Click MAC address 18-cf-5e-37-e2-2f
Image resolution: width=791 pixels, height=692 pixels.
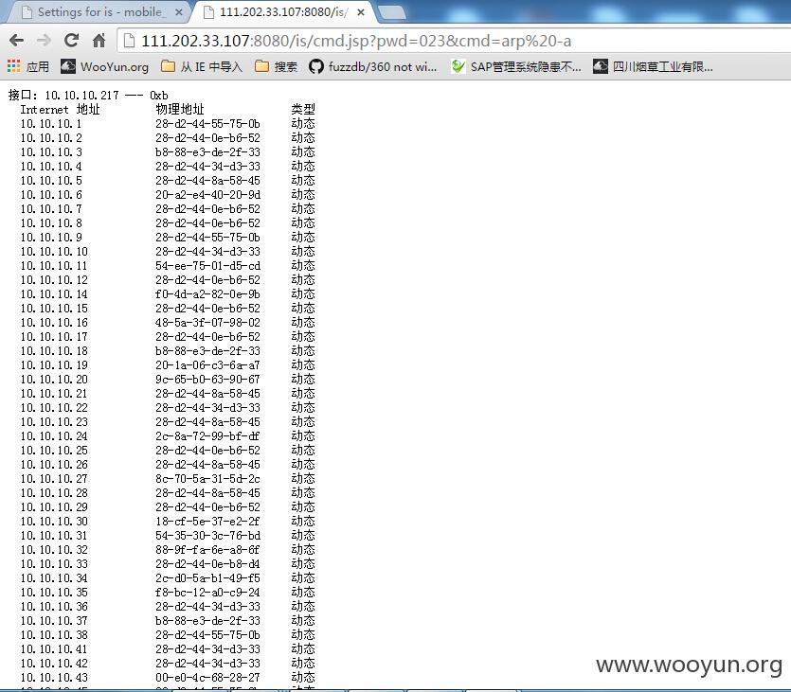point(207,522)
